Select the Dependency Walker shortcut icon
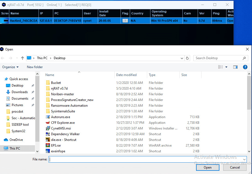 click(x=48, y=134)
